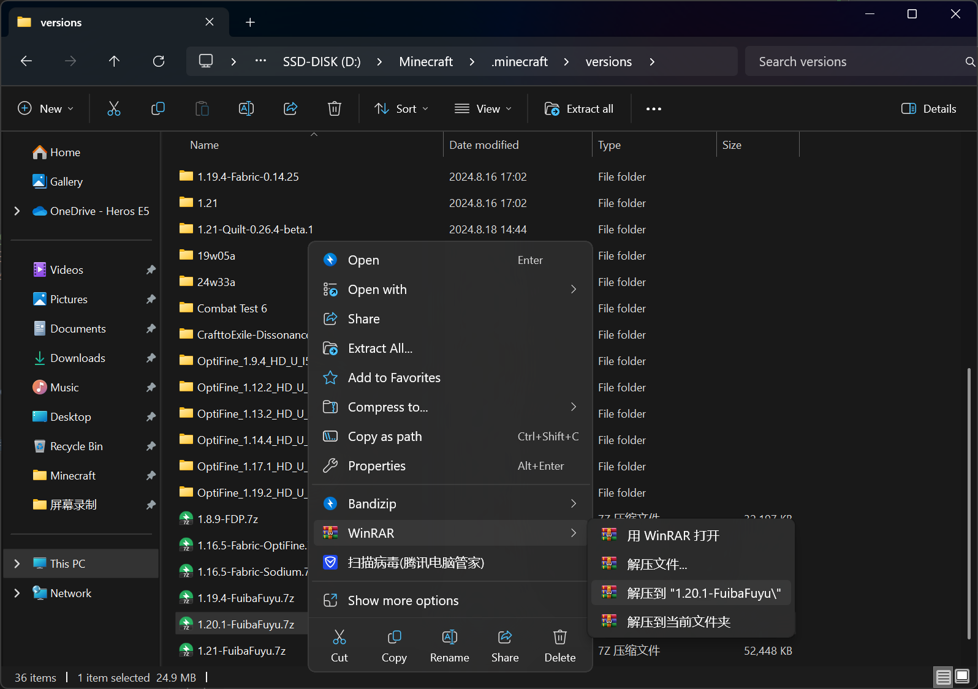
Task: Click the breadcrumb overflow ellipsis
Action: [x=260, y=61]
